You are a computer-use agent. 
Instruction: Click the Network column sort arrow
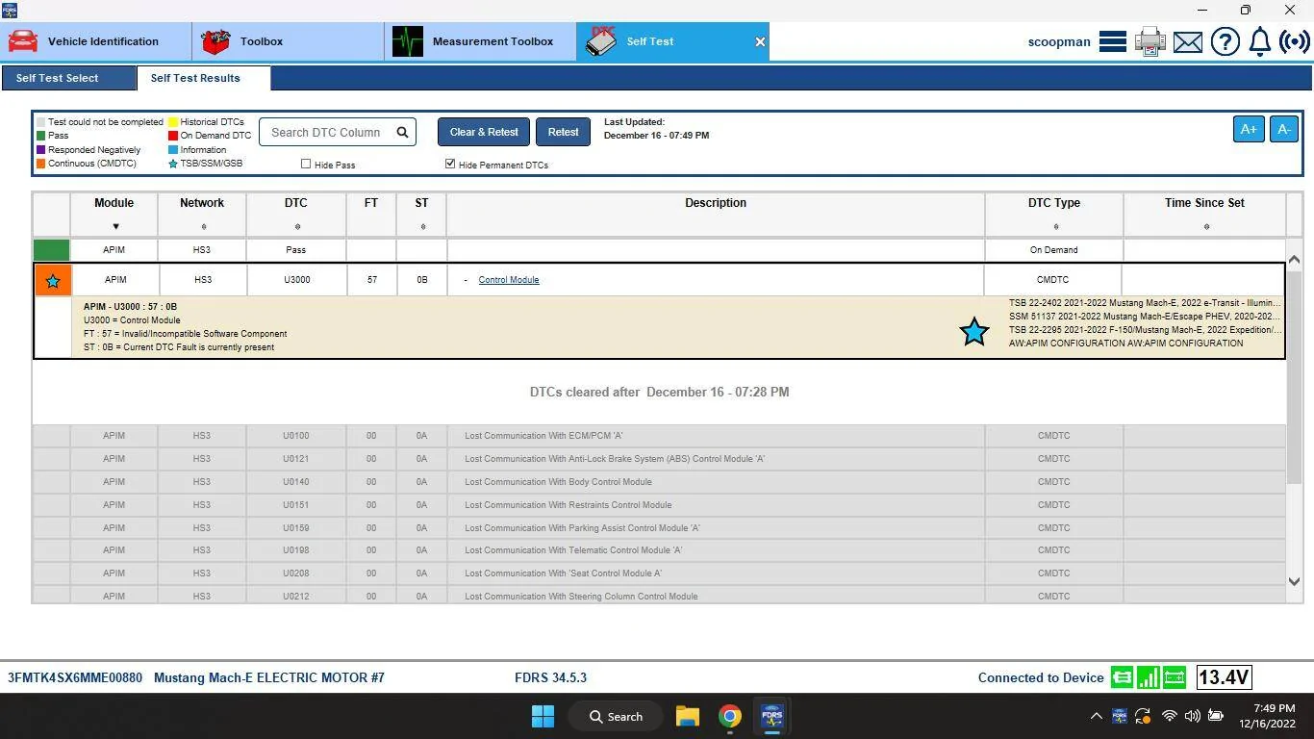click(202, 227)
